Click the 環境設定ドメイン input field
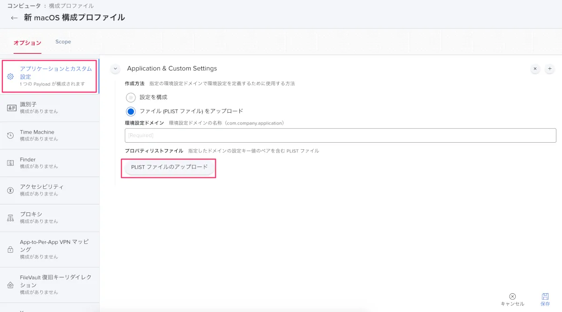The image size is (562, 312). pos(340,135)
